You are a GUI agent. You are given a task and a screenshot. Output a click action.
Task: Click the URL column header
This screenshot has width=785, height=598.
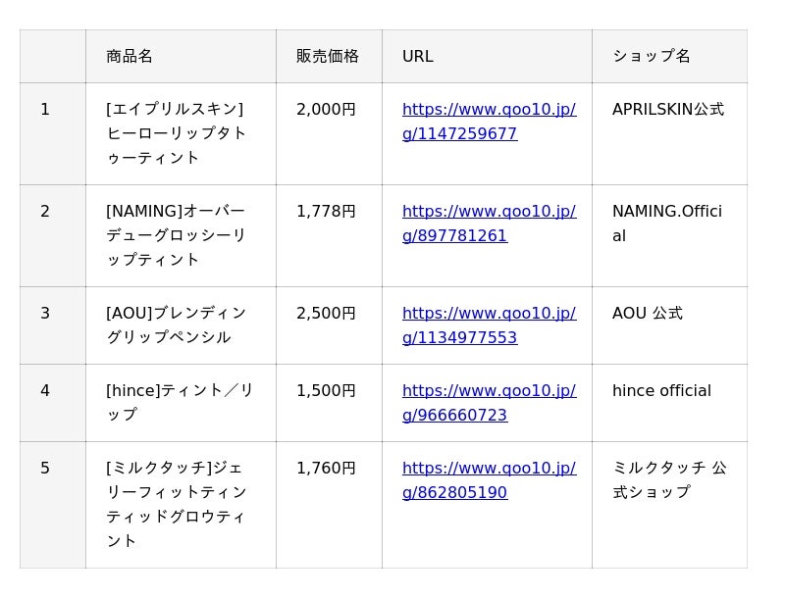(x=418, y=56)
